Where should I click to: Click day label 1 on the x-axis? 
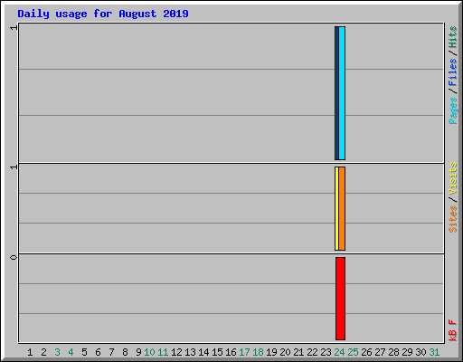click(30, 352)
